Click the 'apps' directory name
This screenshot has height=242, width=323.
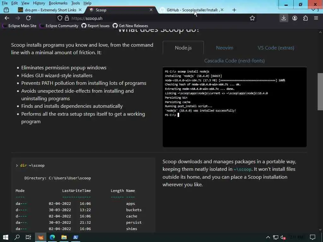[x=130, y=204]
